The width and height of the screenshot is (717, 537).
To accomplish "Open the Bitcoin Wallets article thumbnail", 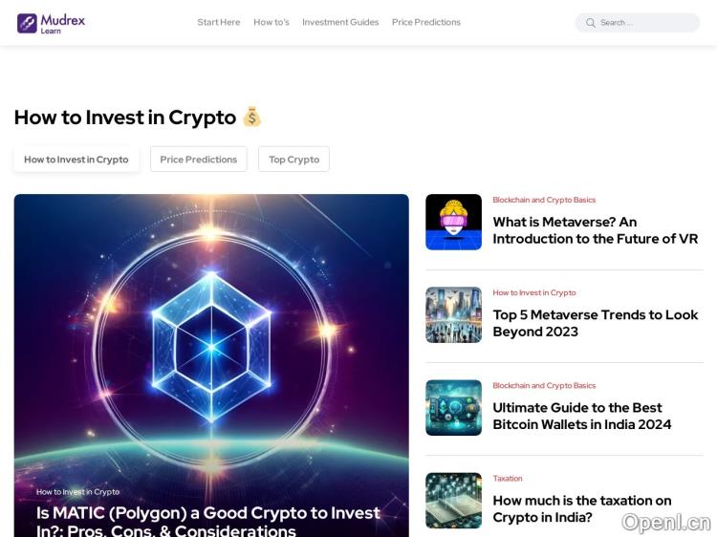I will [x=453, y=408].
